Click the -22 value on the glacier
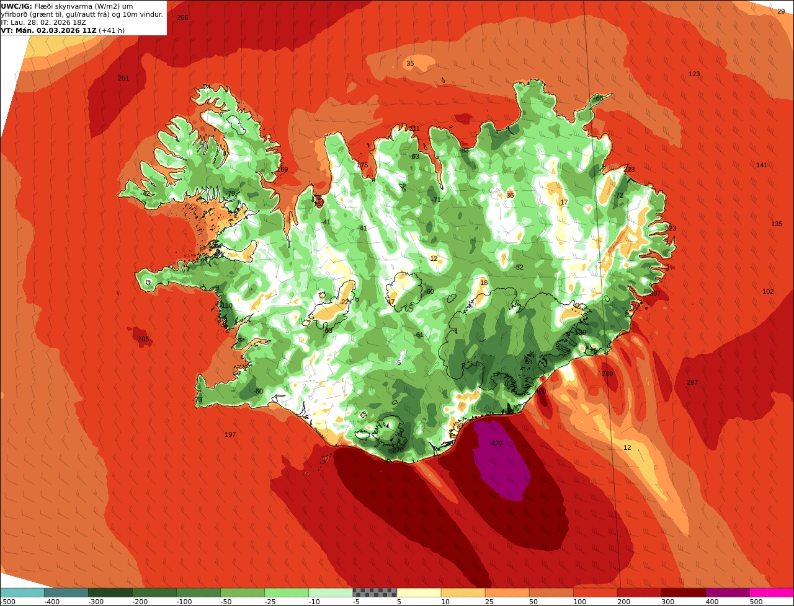 point(344,302)
